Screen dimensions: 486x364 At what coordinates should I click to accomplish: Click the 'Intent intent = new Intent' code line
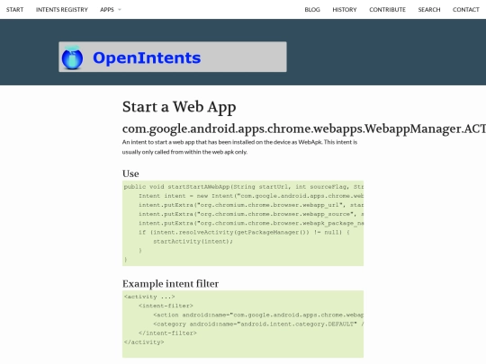point(251,196)
